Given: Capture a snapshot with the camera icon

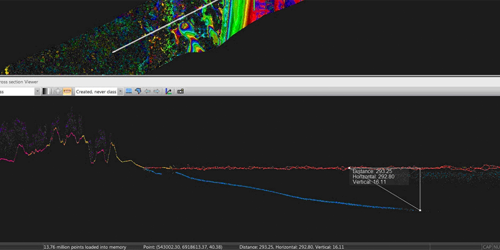Looking at the screenshot, I should click(x=180, y=91).
